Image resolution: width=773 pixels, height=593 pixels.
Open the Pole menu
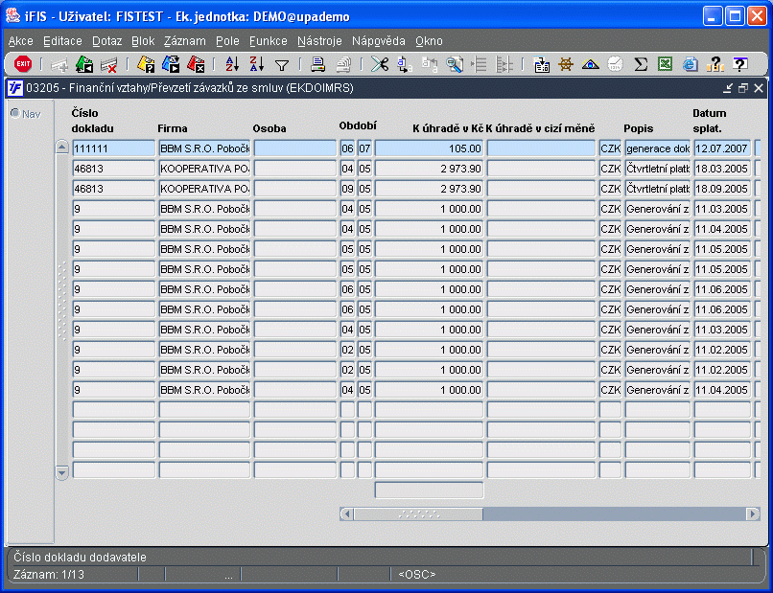coord(227,41)
